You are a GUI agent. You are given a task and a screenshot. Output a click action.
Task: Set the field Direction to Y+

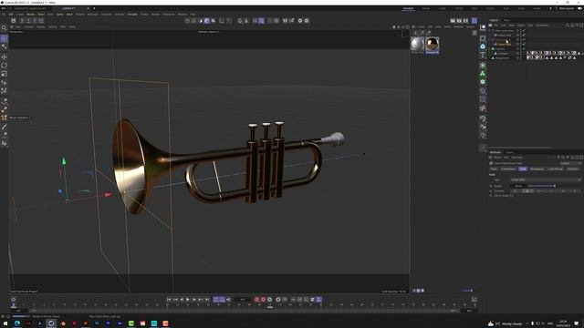pos(539,191)
